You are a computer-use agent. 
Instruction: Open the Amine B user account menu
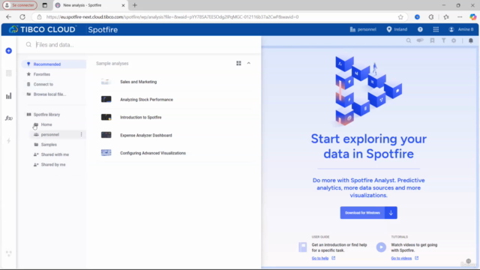461,29
